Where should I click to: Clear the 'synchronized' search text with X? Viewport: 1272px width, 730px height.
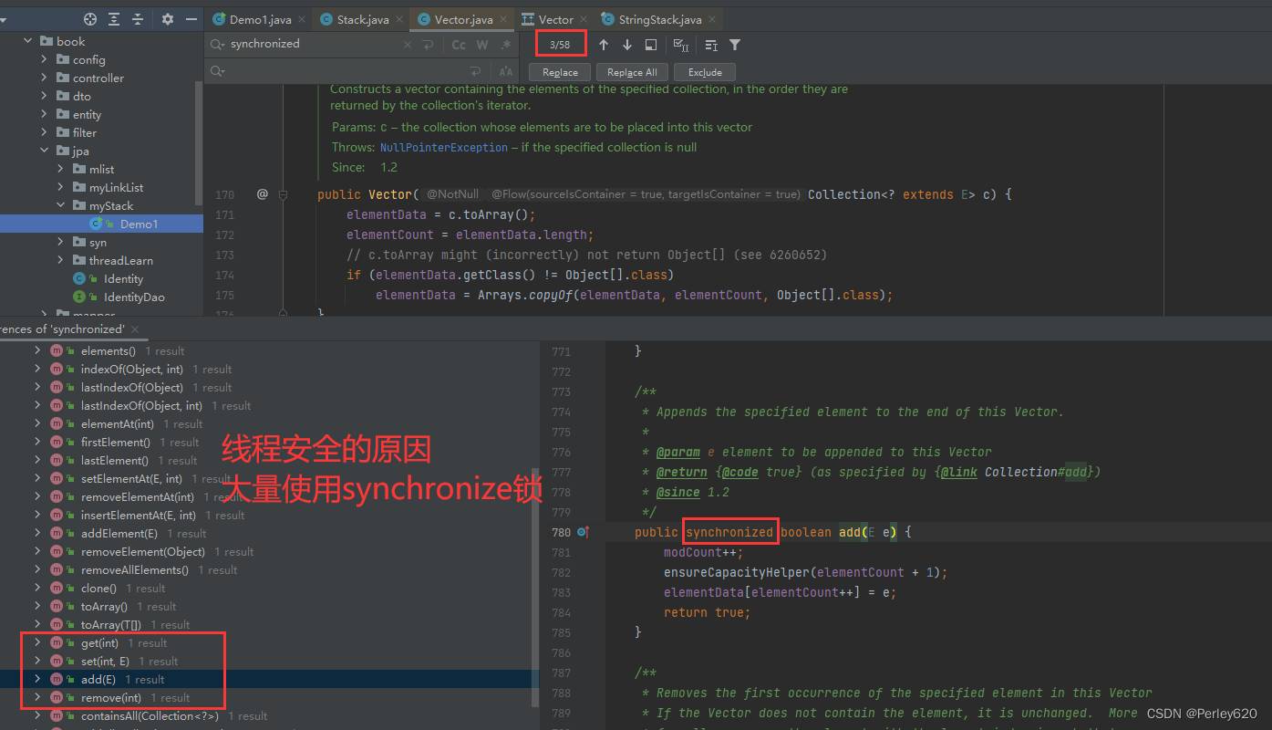coord(408,44)
